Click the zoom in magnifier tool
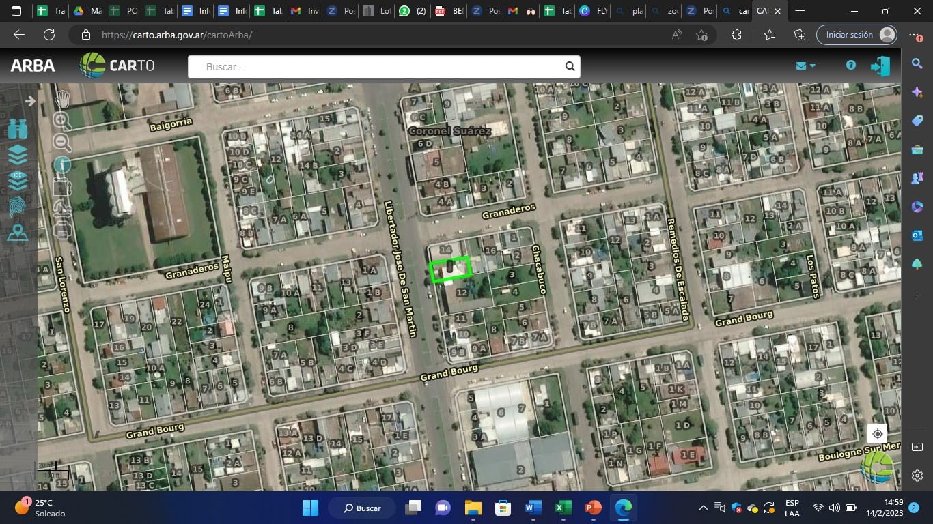This screenshot has height=524, width=933. [62, 121]
